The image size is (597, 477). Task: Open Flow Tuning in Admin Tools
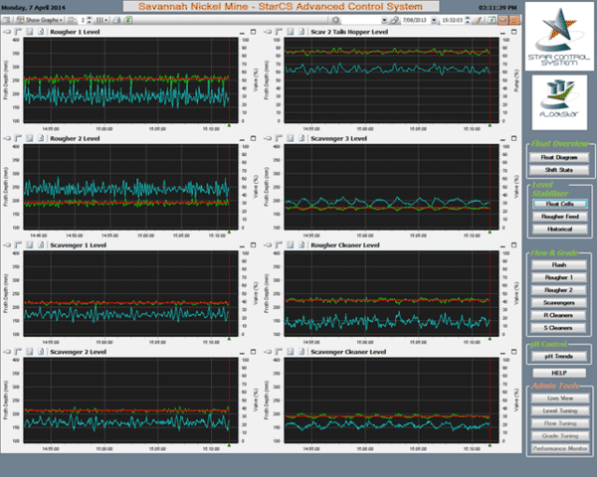pyautogui.click(x=559, y=423)
